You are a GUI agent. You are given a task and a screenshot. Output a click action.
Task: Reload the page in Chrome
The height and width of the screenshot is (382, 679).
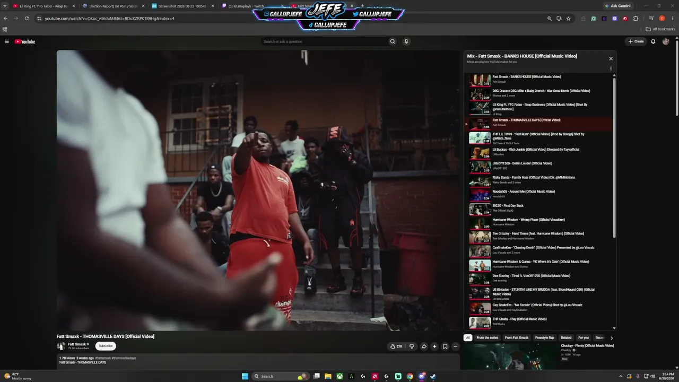[x=27, y=19]
